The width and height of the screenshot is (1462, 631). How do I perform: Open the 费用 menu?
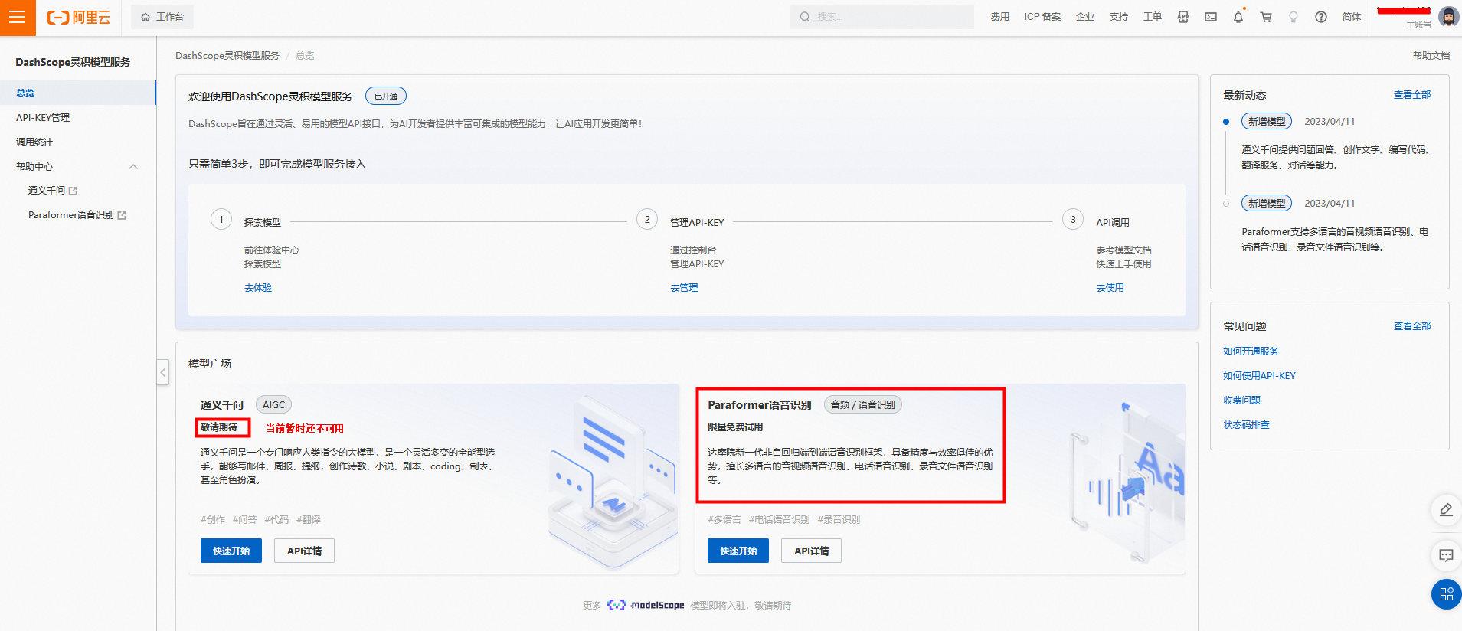coord(999,17)
